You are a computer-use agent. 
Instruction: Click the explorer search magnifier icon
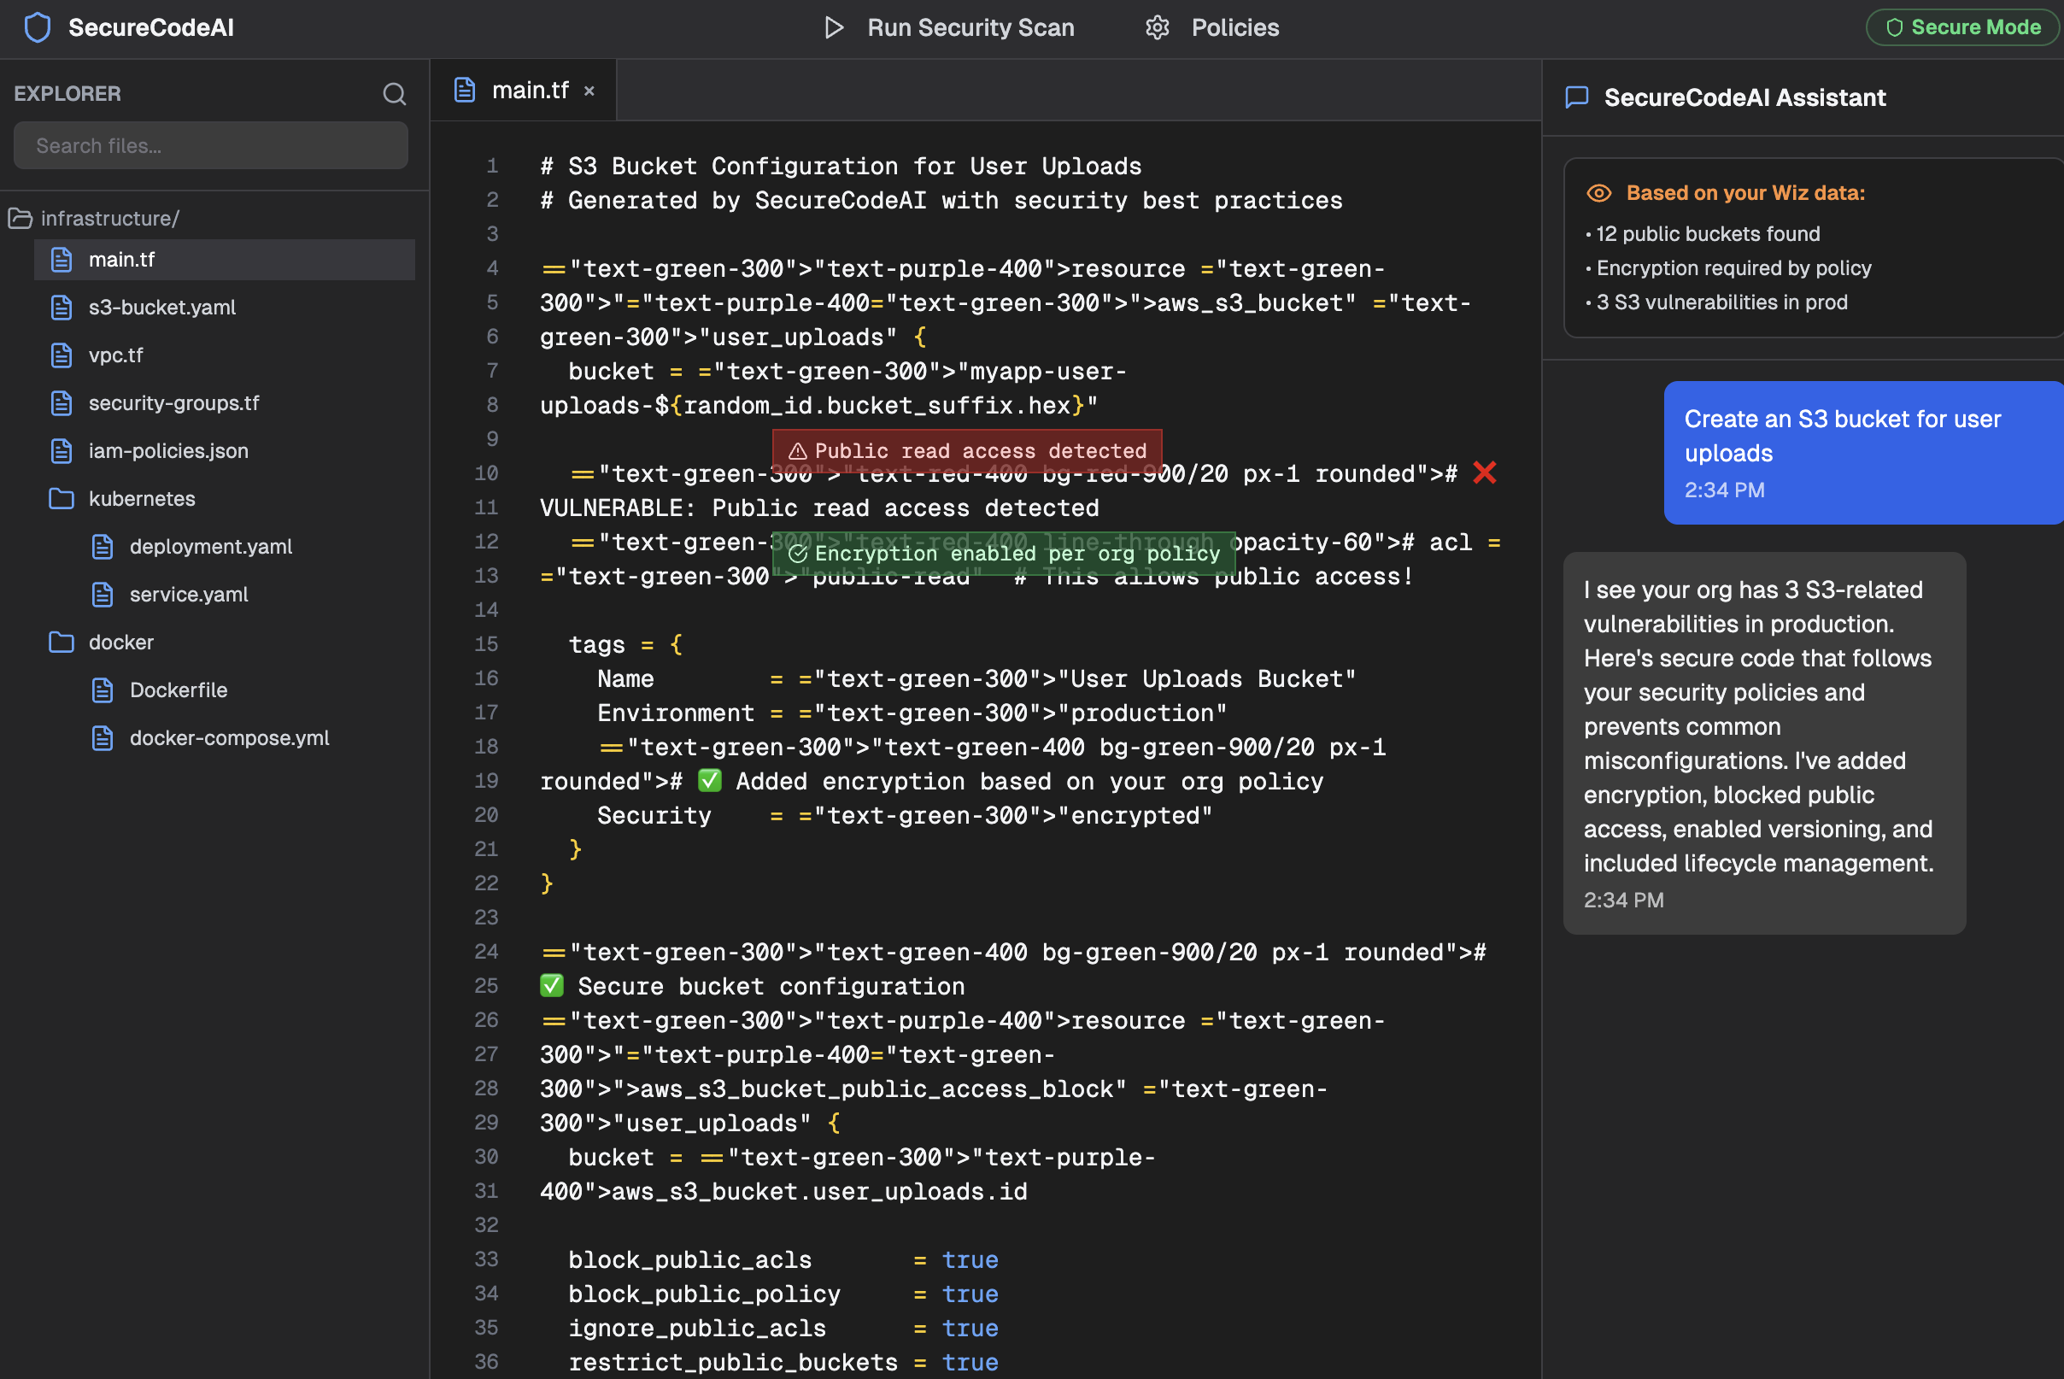pos(394,94)
